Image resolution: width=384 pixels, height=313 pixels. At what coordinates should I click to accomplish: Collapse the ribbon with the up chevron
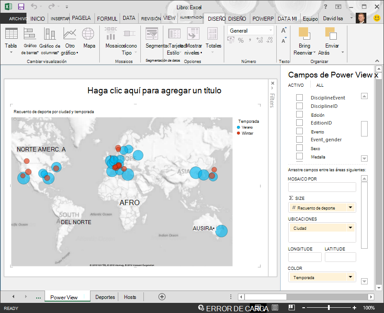coord(377,61)
